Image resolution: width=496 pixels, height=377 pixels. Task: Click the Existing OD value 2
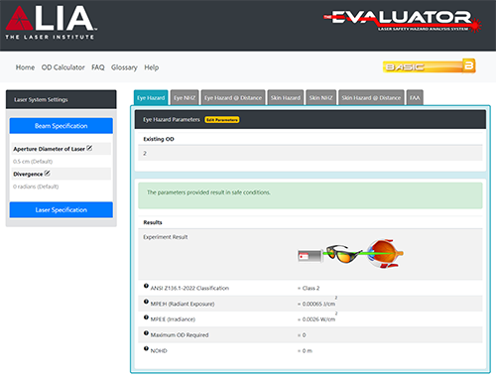tap(145, 154)
